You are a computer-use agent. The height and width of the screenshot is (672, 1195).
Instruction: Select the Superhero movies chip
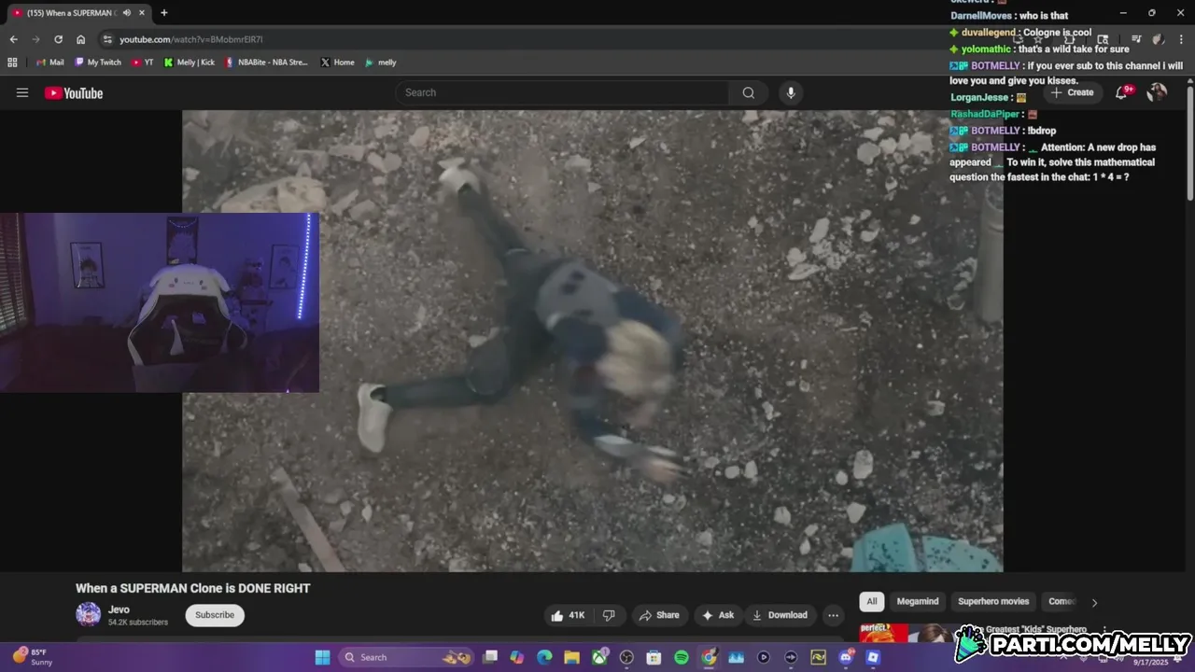[993, 601]
